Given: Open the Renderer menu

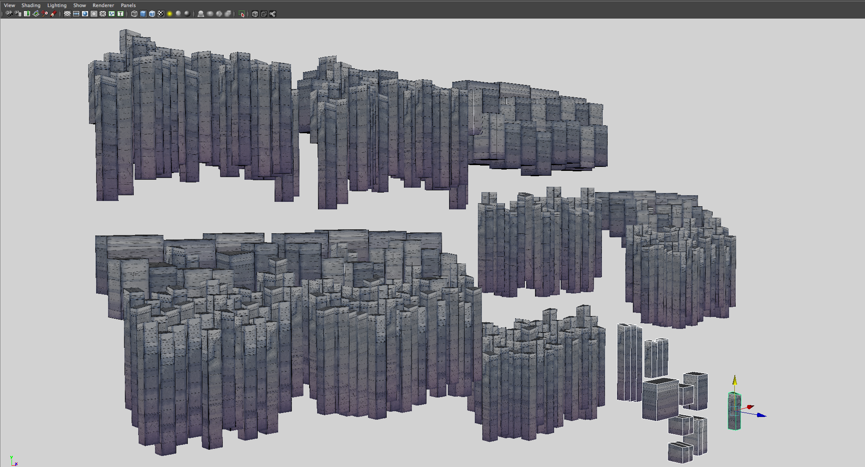Looking at the screenshot, I should point(103,5).
